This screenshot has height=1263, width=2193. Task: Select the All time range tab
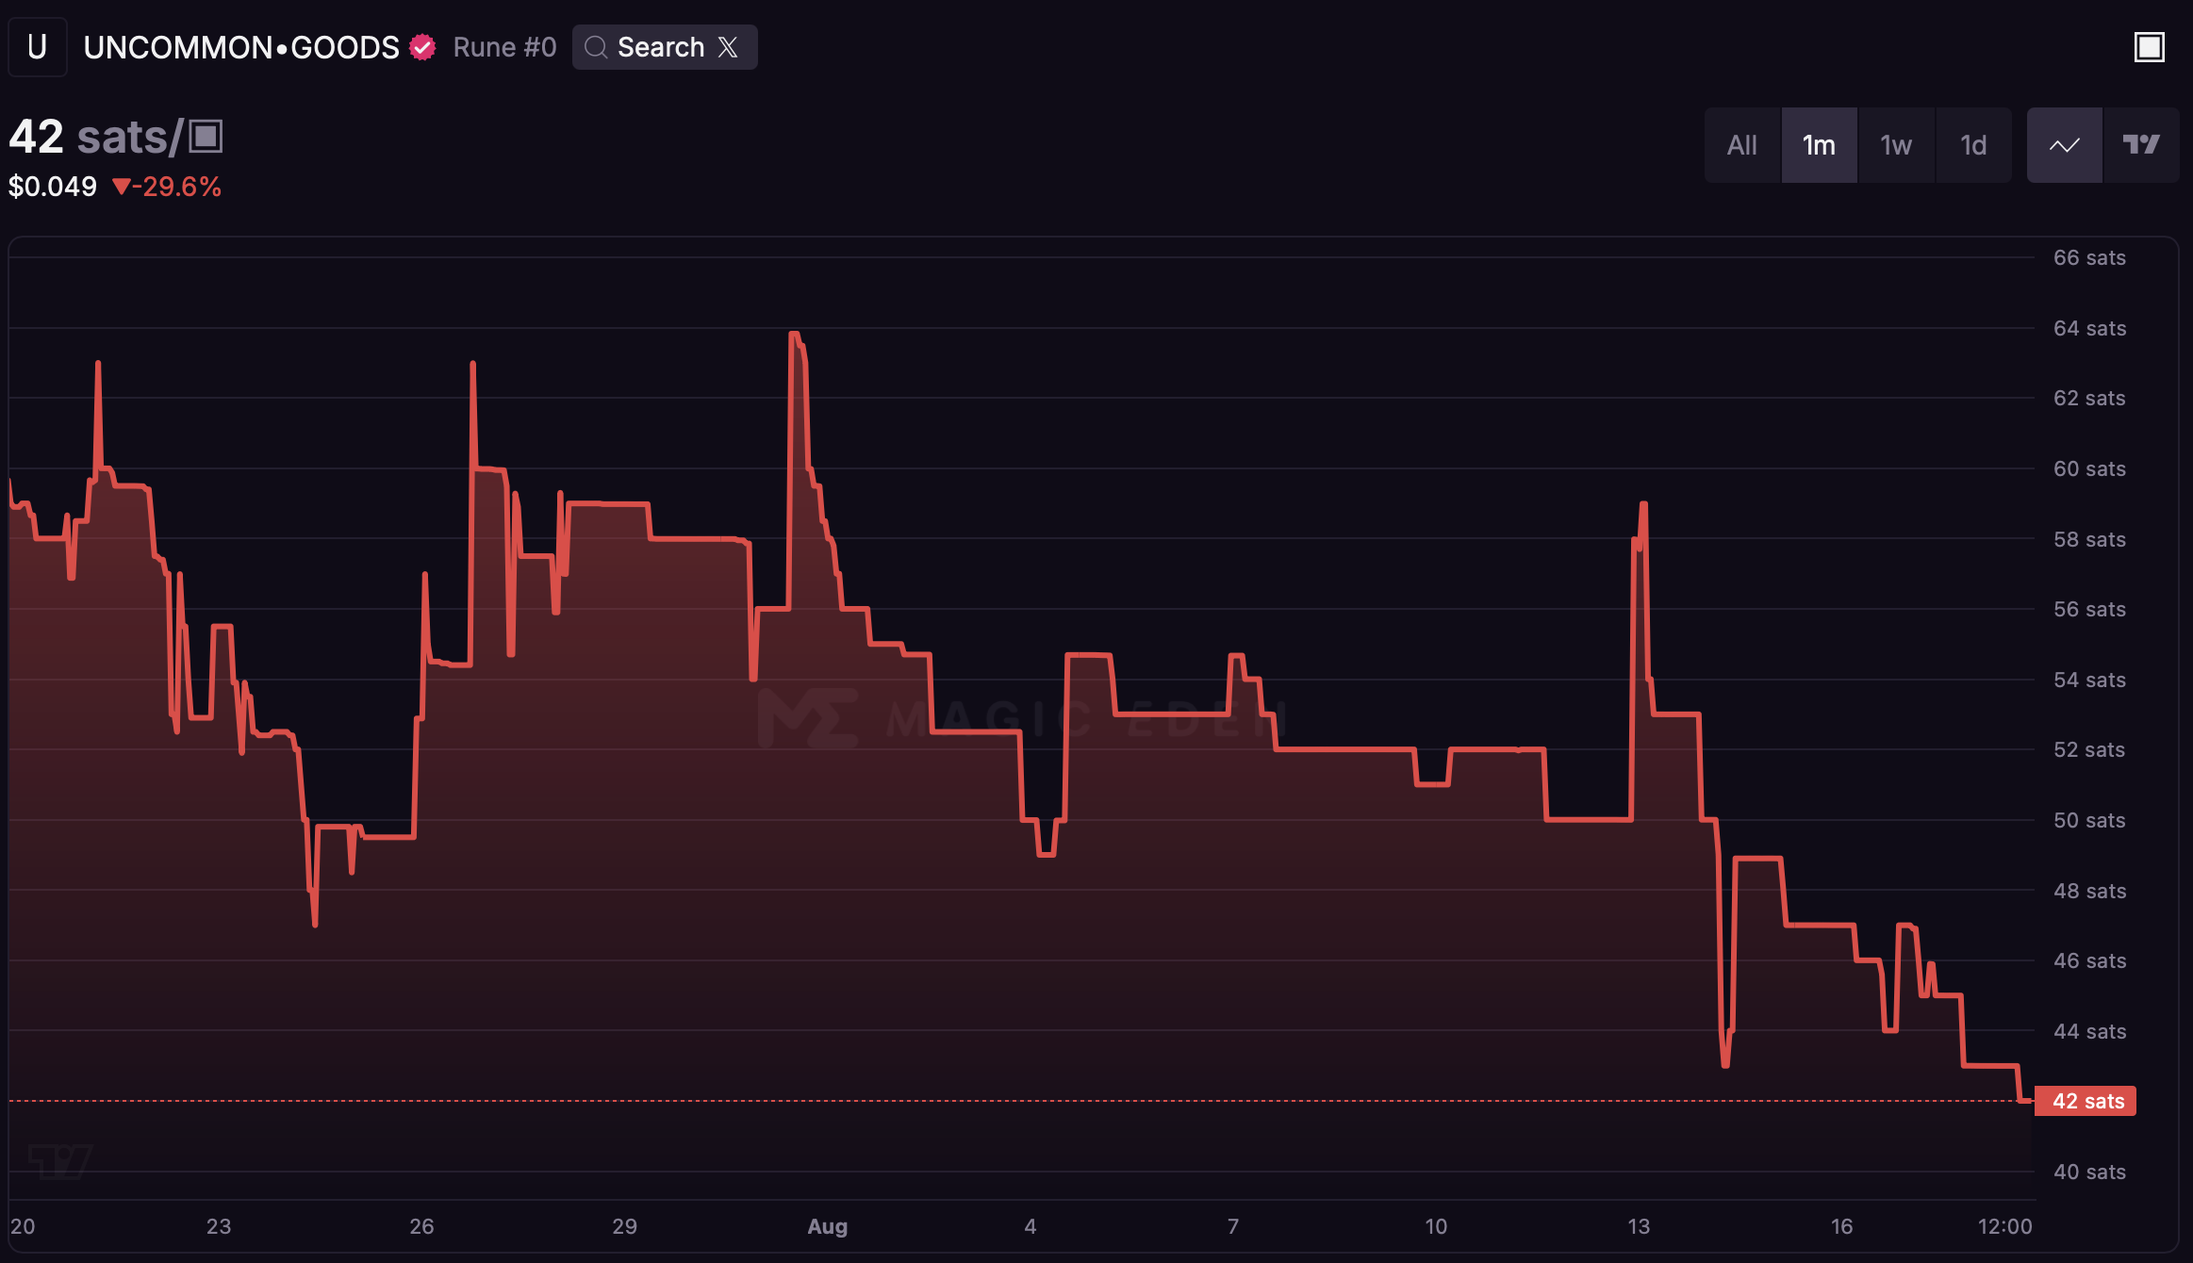[x=1742, y=145]
